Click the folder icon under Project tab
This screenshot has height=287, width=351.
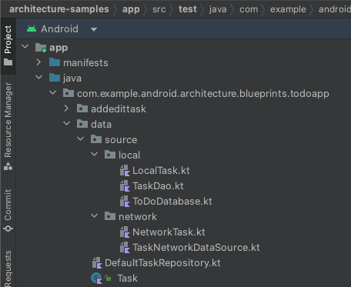pos(8,62)
